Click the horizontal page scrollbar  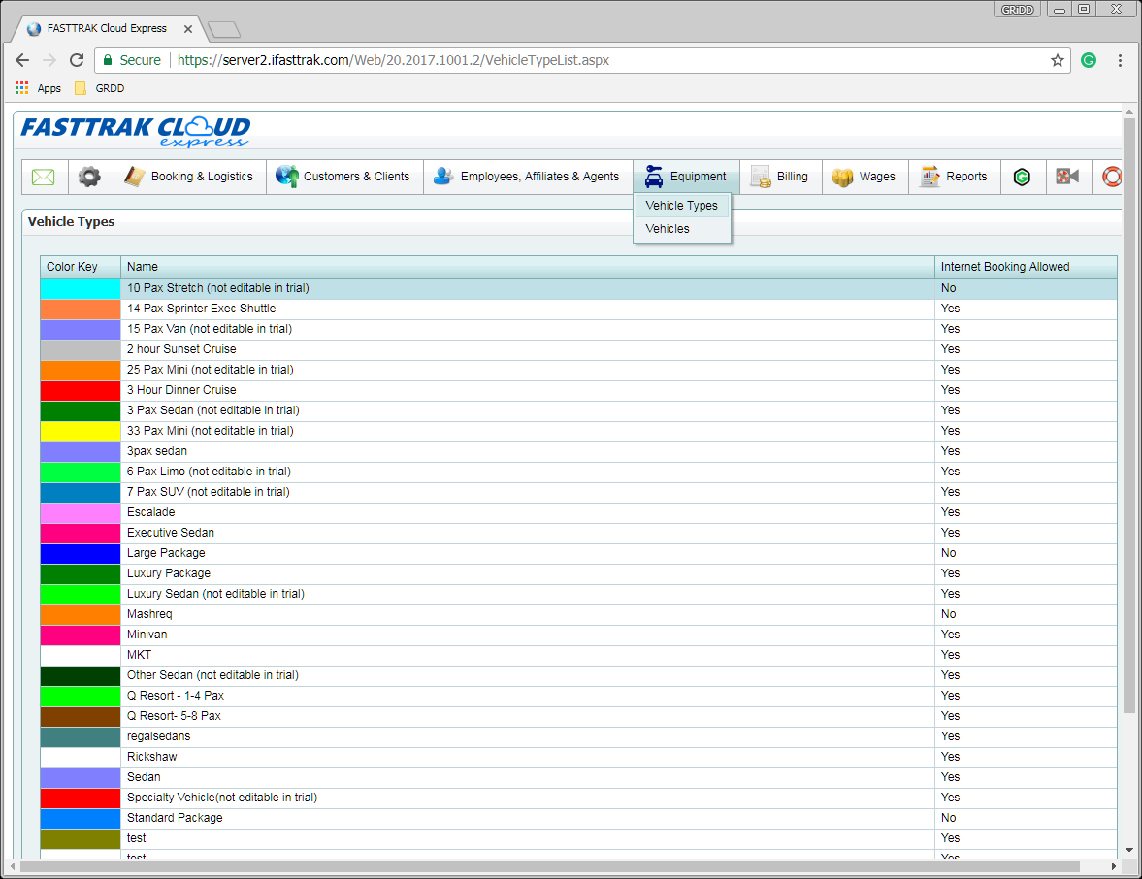click(550, 866)
